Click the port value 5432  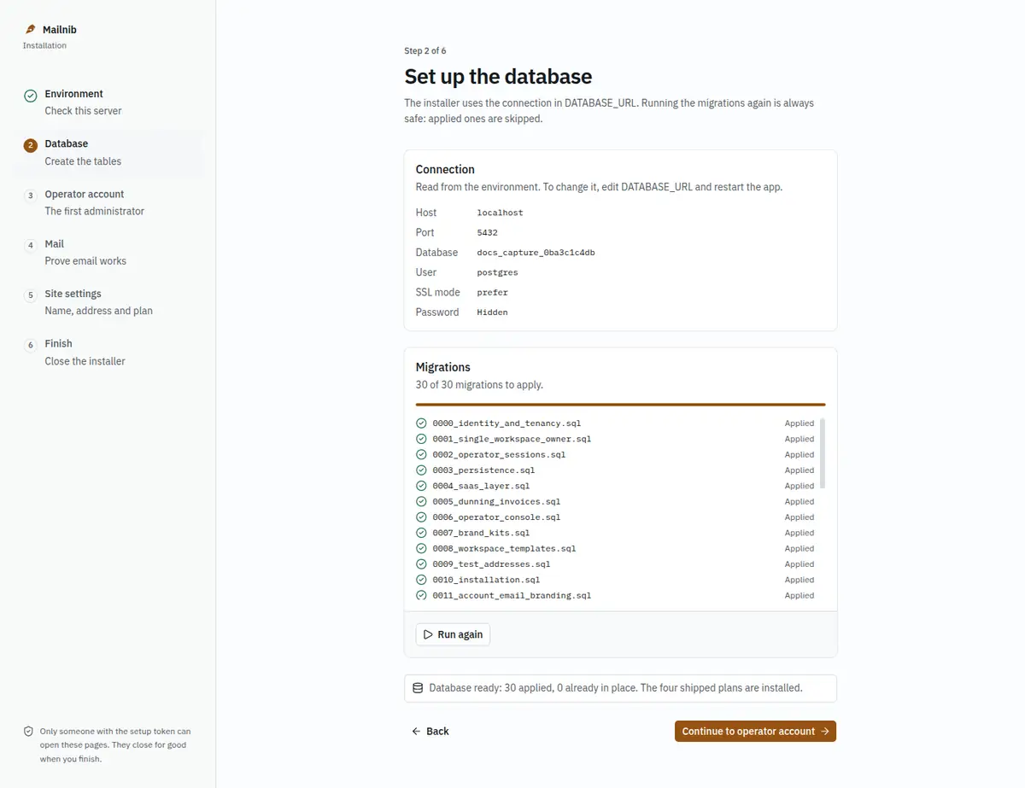(x=487, y=232)
